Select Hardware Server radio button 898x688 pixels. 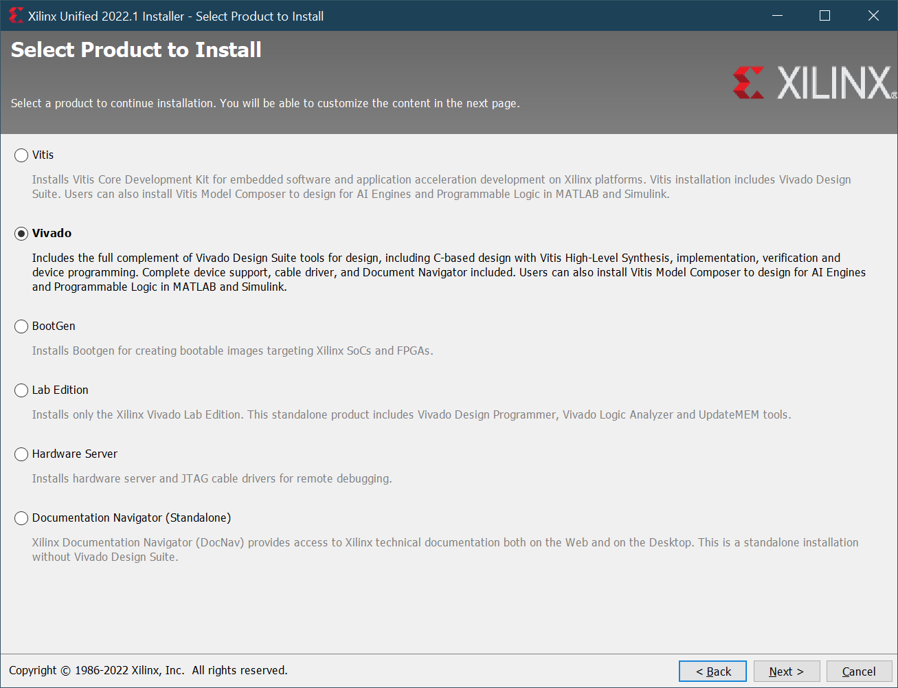[21, 454]
